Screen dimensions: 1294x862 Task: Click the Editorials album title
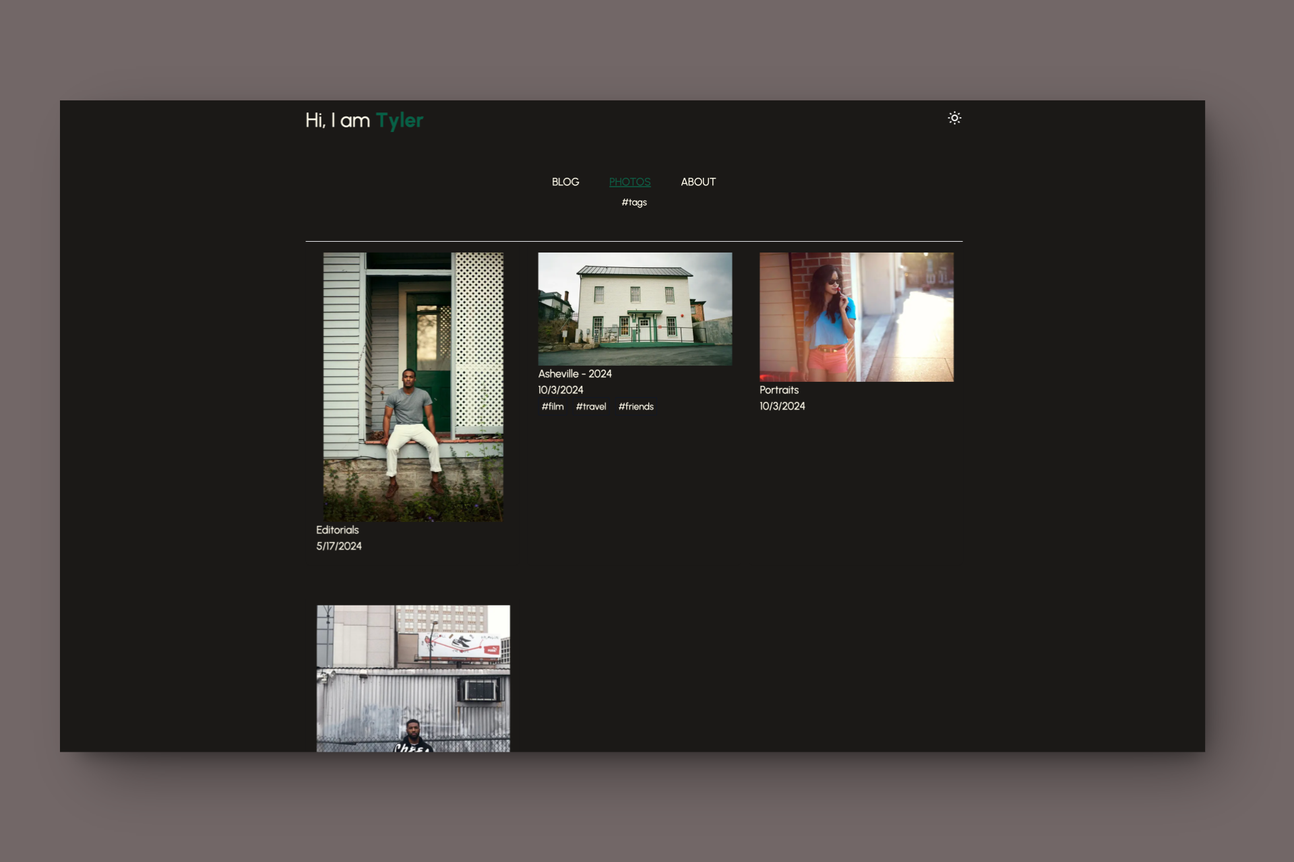(x=337, y=530)
